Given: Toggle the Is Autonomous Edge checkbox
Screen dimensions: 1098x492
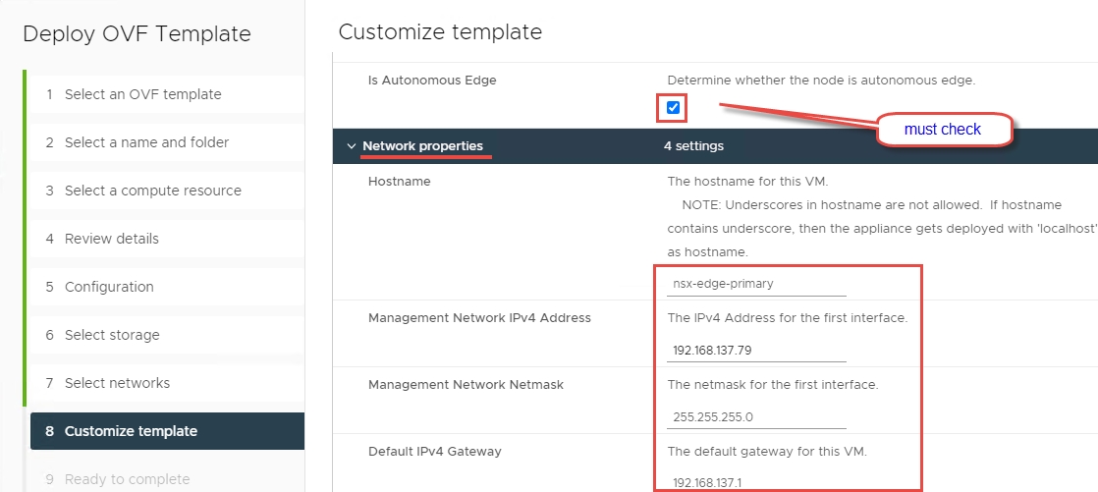Looking at the screenshot, I should tap(673, 107).
